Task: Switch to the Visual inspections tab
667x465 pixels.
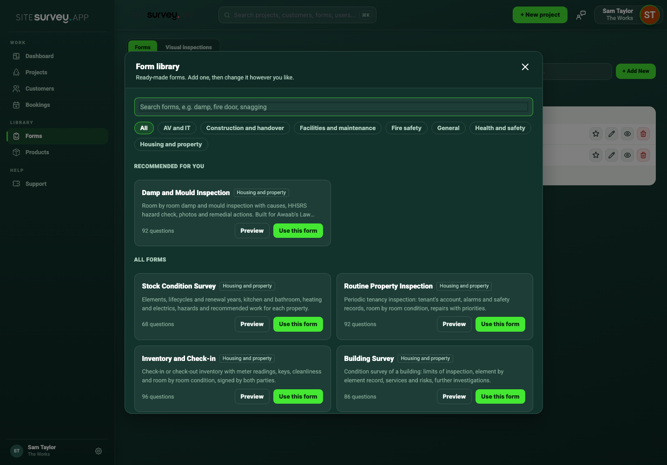Action: pyautogui.click(x=189, y=47)
